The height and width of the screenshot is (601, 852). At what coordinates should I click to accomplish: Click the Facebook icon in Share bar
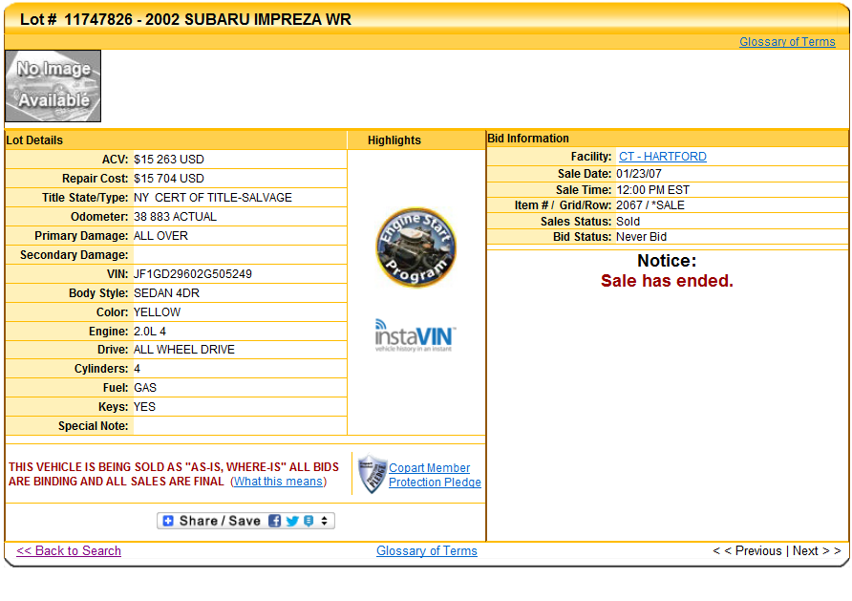click(x=275, y=521)
